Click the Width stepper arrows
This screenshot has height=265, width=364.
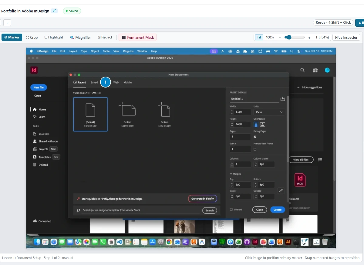(x=232, y=112)
